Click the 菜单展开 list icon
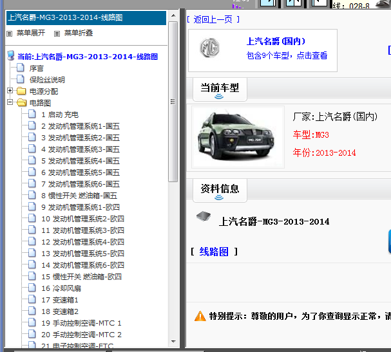The width and height of the screenshot is (391, 352). click(10, 33)
